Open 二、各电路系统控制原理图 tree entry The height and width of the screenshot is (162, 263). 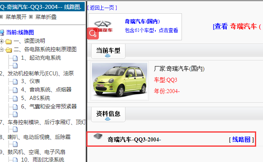coord(45,50)
